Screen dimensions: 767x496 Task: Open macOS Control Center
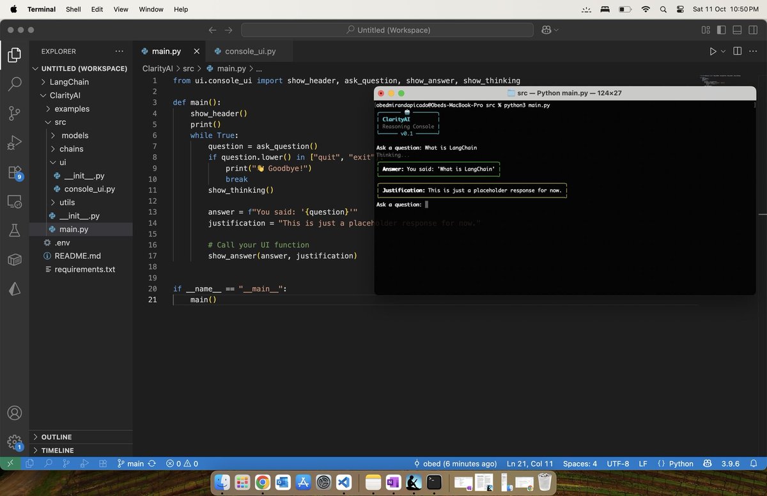[x=680, y=10]
